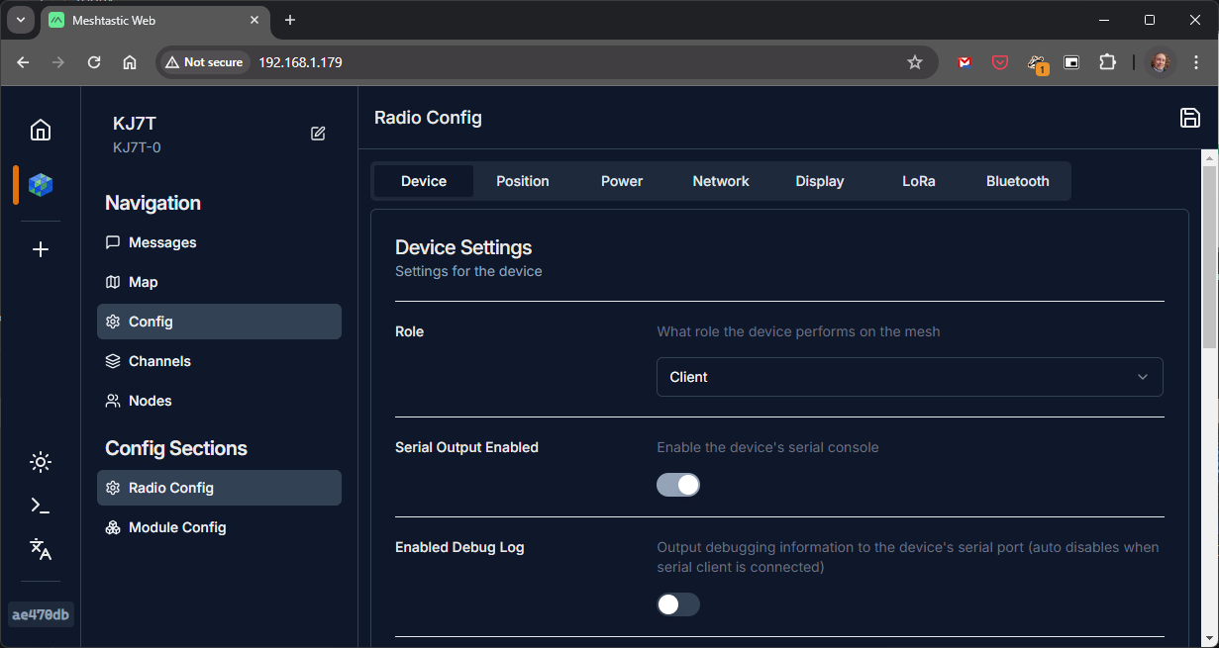Disable the Serial Output Enabled switch
Viewport: 1219px width, 648px height.
coord(678,485)
